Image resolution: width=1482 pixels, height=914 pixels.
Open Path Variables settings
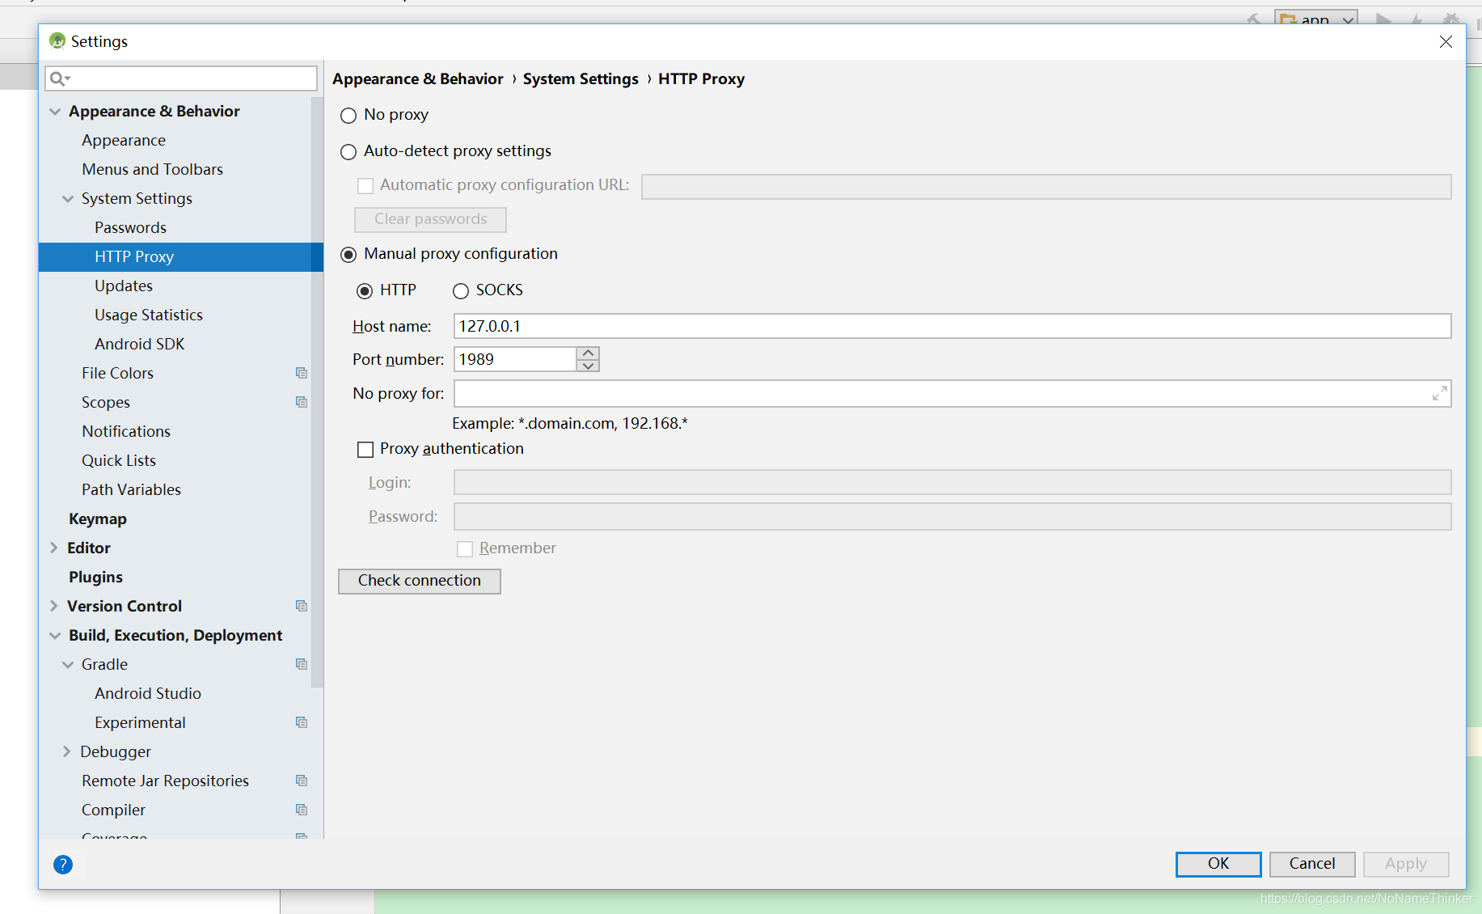click(x=131, y=489)
